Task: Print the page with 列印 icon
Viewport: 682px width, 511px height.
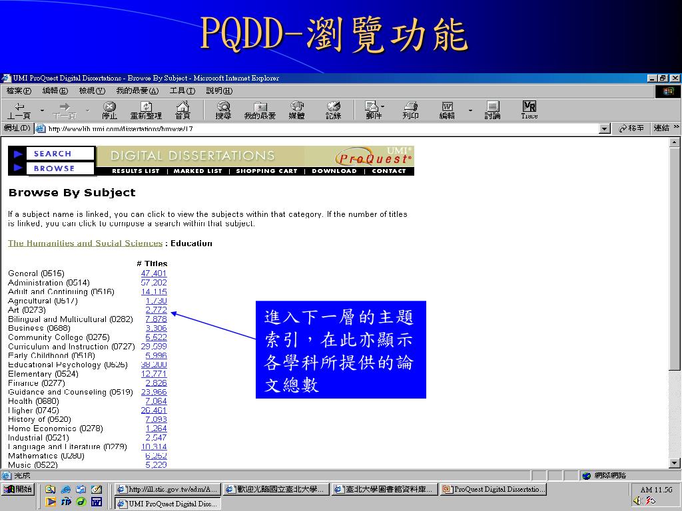Action: 410,110
